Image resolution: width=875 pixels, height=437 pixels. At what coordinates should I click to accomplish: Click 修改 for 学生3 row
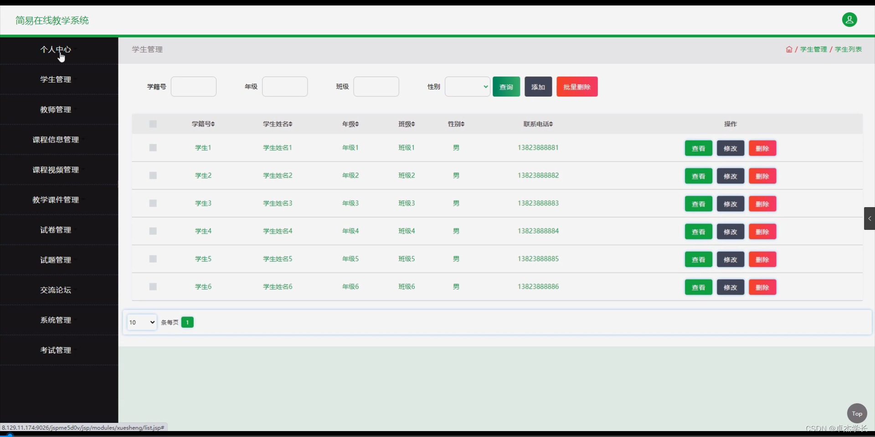pos(731,204)
